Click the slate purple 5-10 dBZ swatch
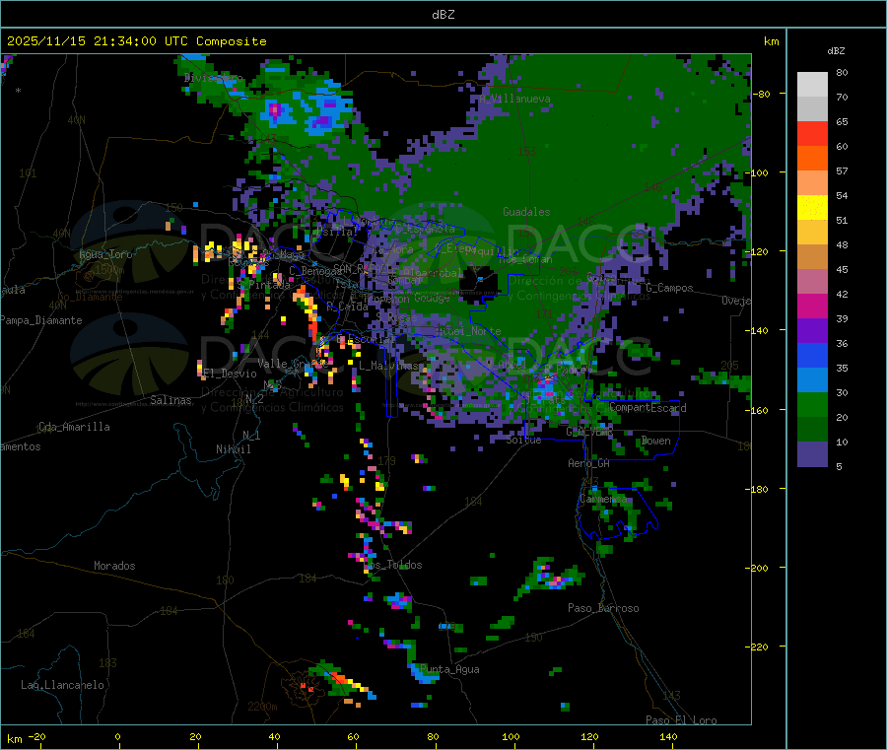887x750 pixels. pos(812,453)
